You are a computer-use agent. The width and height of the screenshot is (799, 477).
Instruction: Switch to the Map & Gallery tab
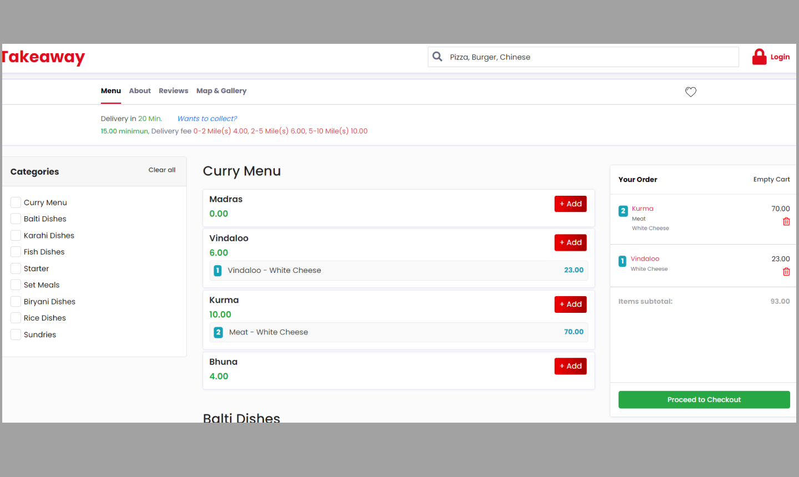tap(221, 91)
